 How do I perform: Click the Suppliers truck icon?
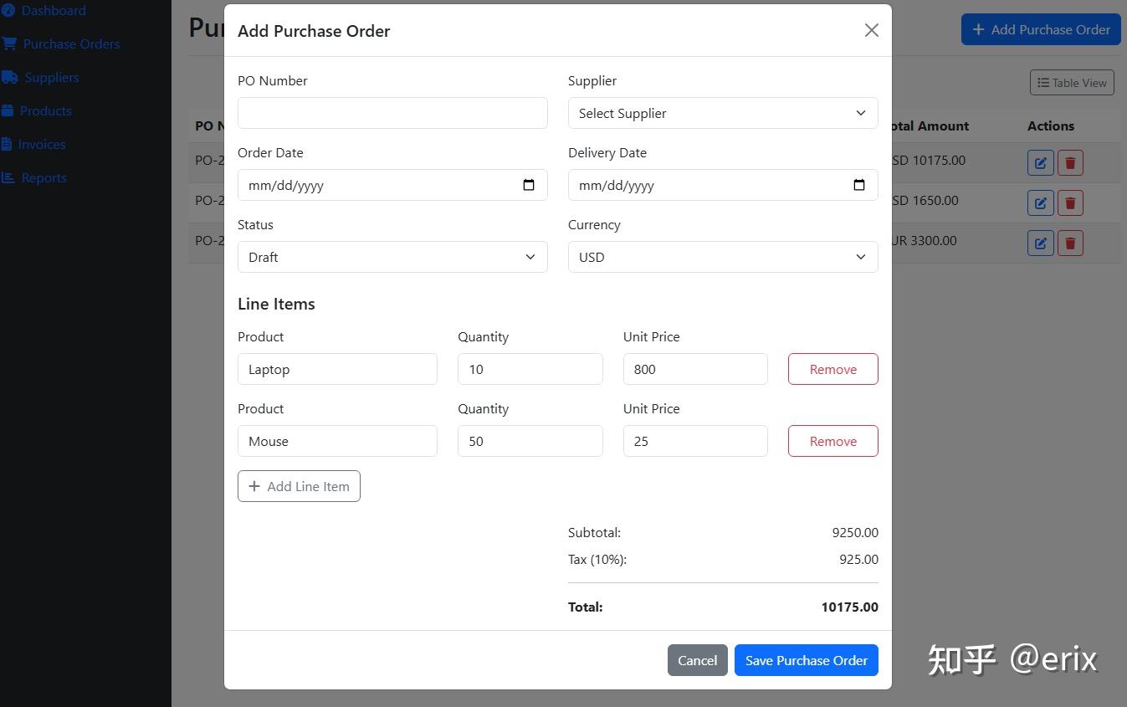tap(9, 77)
